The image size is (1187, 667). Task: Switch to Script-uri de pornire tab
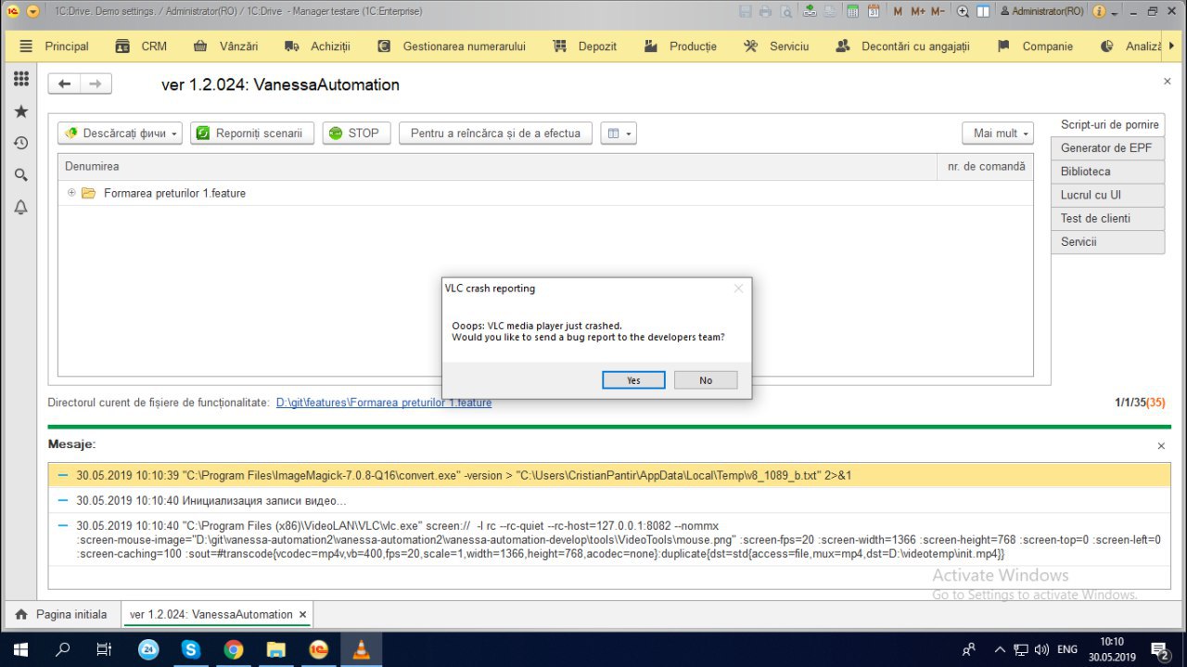(x=1109, y=124)
